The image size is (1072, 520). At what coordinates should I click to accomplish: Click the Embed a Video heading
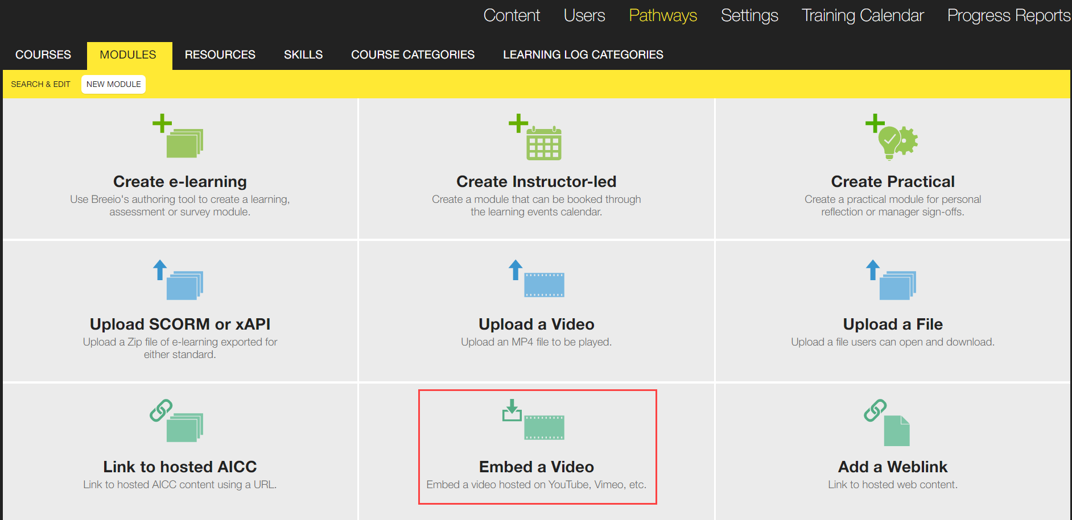click(x=536, y=467)
